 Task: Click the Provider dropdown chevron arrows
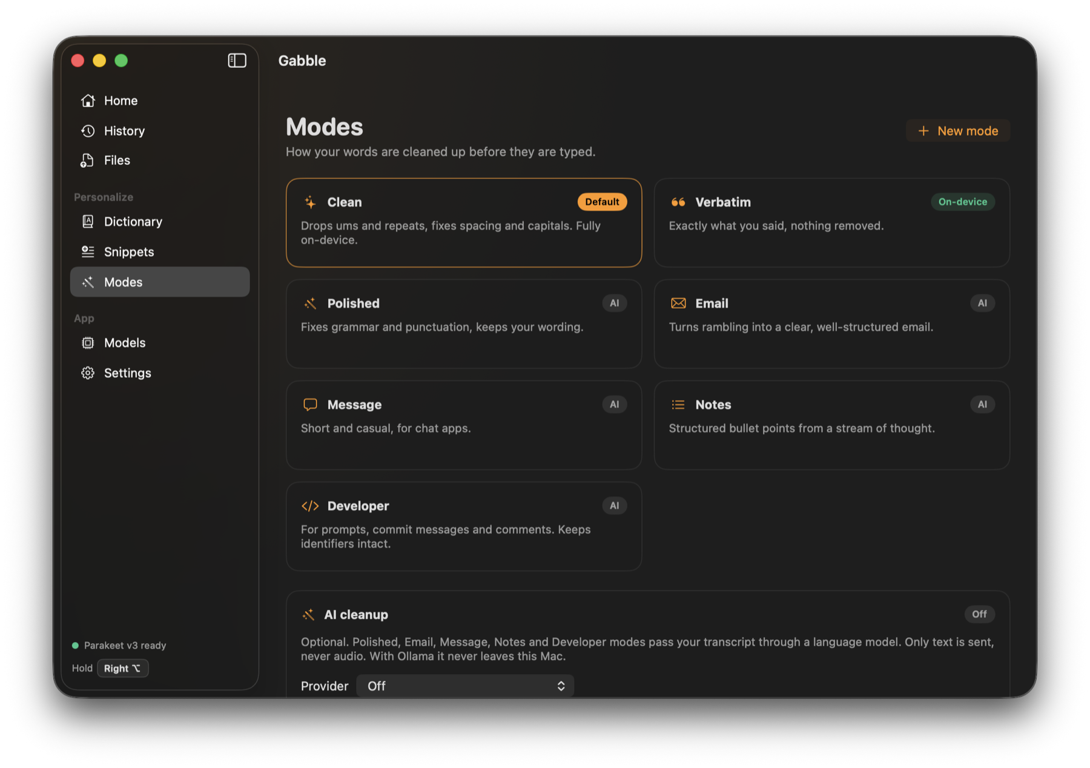[561, 686]
